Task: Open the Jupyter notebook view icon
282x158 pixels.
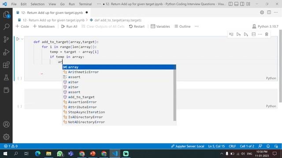Action: [6, 90]
